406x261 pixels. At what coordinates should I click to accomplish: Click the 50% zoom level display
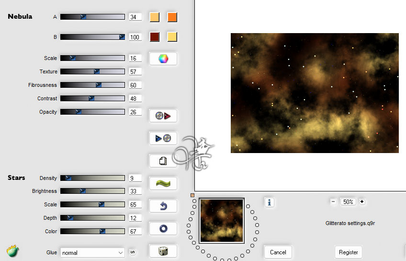348,202
